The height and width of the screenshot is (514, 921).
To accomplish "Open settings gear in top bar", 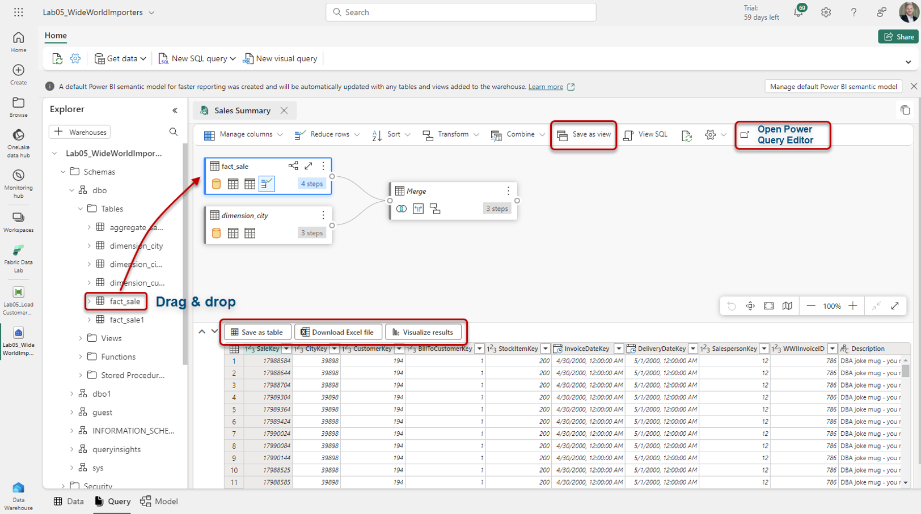I will click(x=826, y=12).
